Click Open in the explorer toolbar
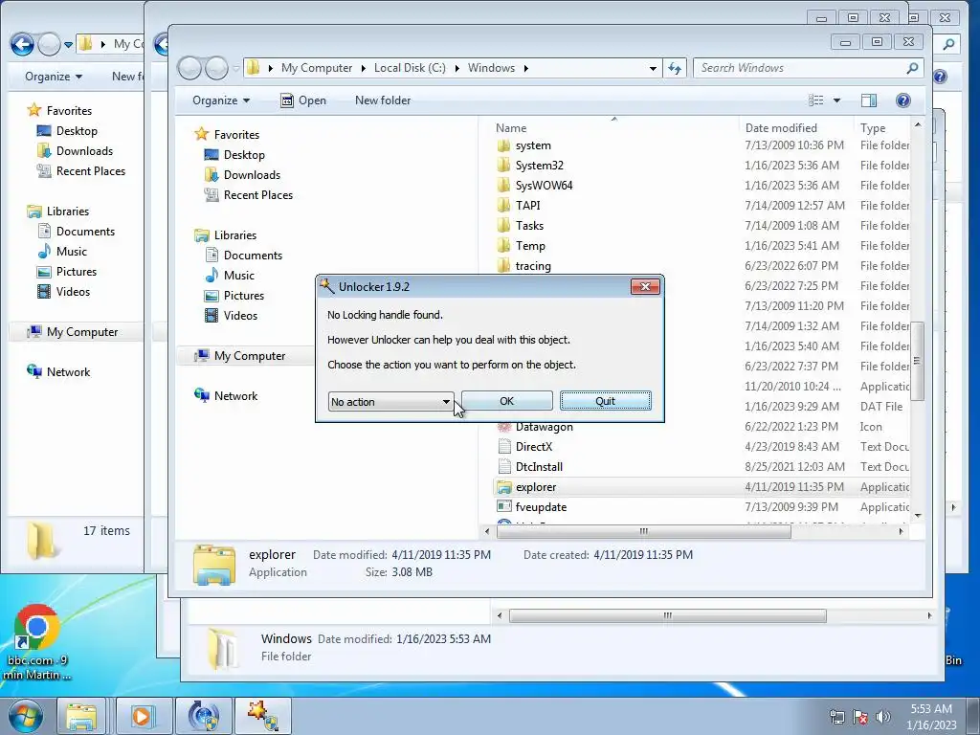This screenshot has width=980, height=735. coord(303,100)
